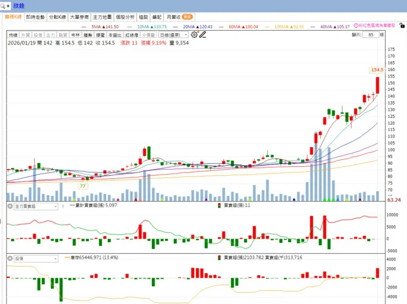Toggle the 均線 overlay button

coord(13,35)
